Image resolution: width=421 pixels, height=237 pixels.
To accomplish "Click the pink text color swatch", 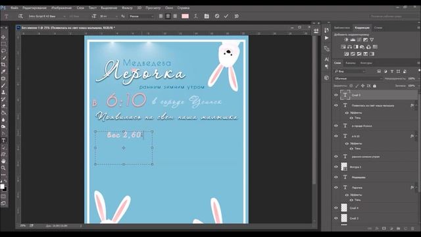I will click(x=185, y=16).
